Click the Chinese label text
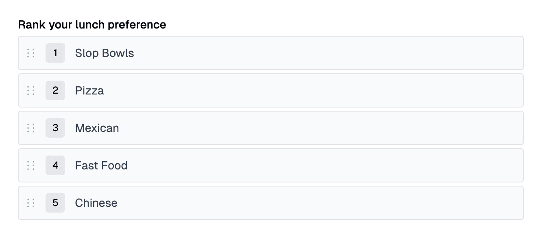Screen dimensions: 541x237 point(96,203)
